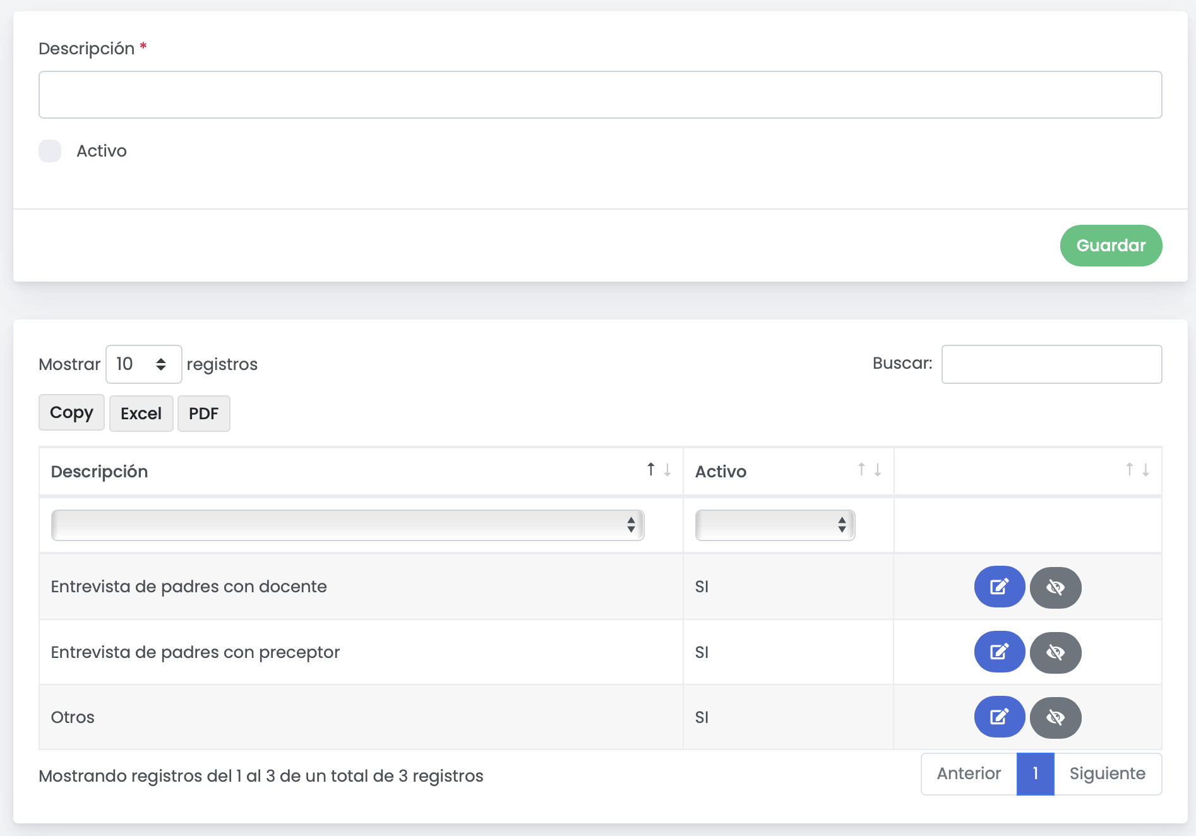The height and width of the screenshot is (836, 1196).
Task: Click the Anterior pagination item
Action: [x=969, y=773]
